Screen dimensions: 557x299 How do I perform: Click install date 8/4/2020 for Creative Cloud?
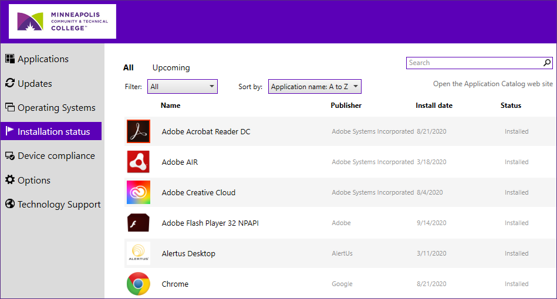[430, 192]
